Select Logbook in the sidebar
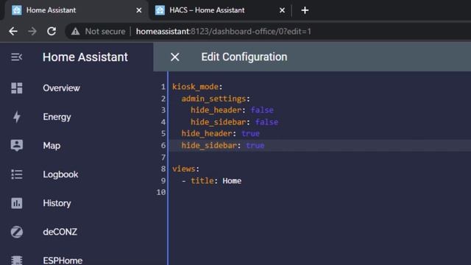The image size is (471, 265). click(60, 174)
